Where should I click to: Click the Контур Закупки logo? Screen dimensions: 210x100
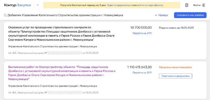tap(17, 5)
